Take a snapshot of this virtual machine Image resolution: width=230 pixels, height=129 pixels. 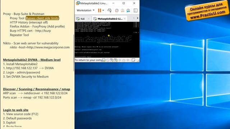(x=117, y=10)
